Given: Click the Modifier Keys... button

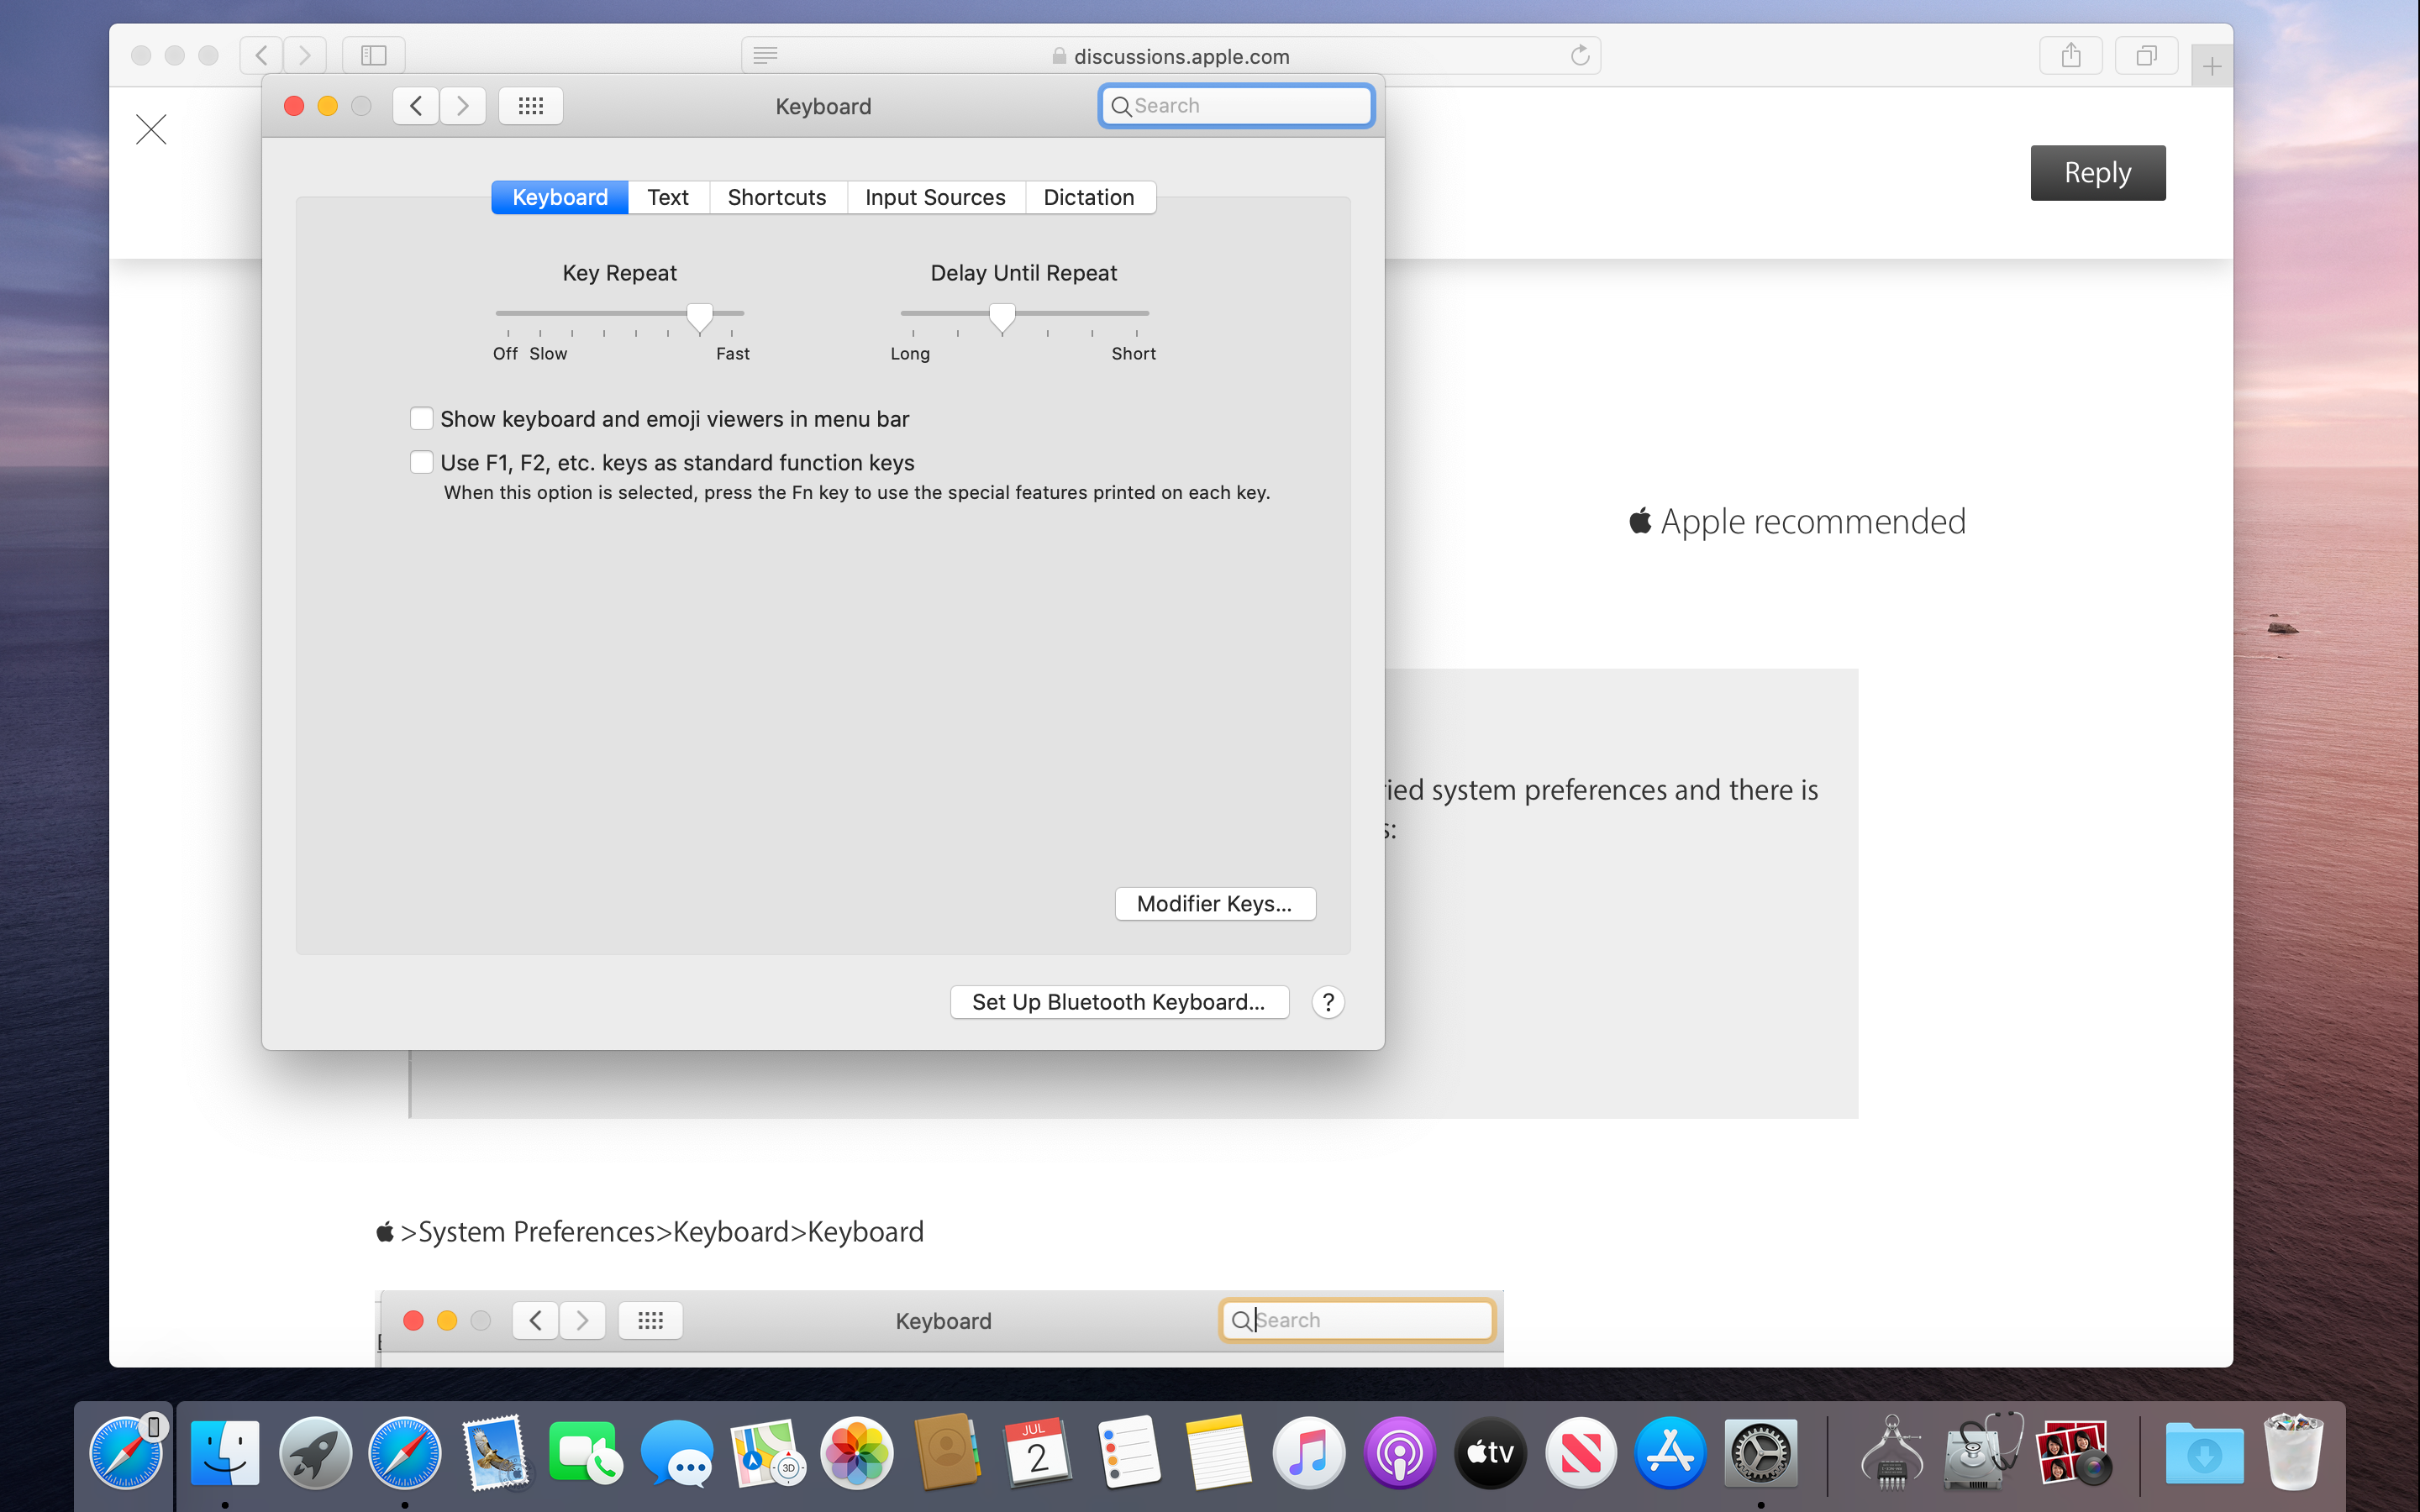Looking at the screenshot, I should [x=1214, y=903].
